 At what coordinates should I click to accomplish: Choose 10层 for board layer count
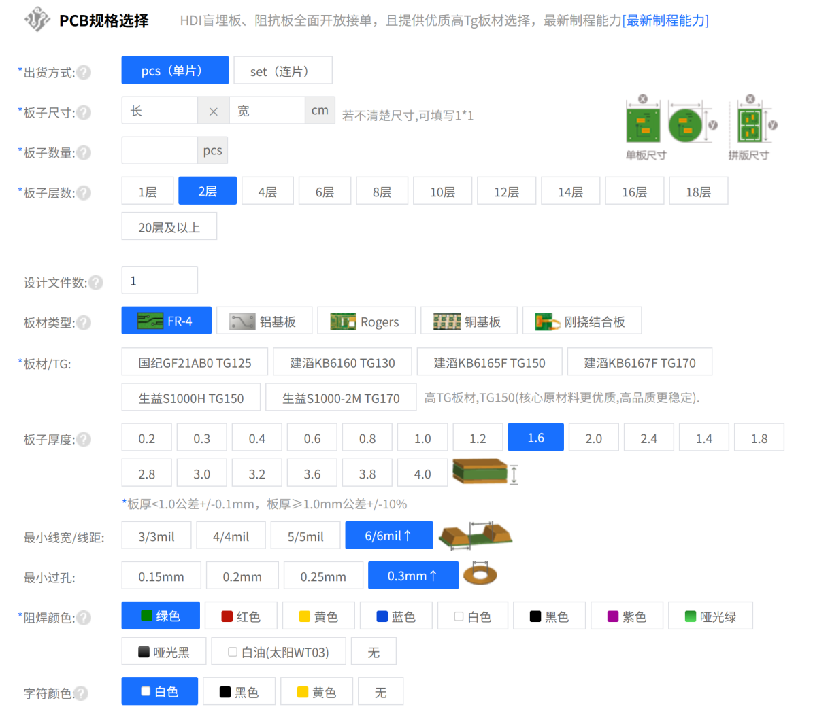coord(442,190)
